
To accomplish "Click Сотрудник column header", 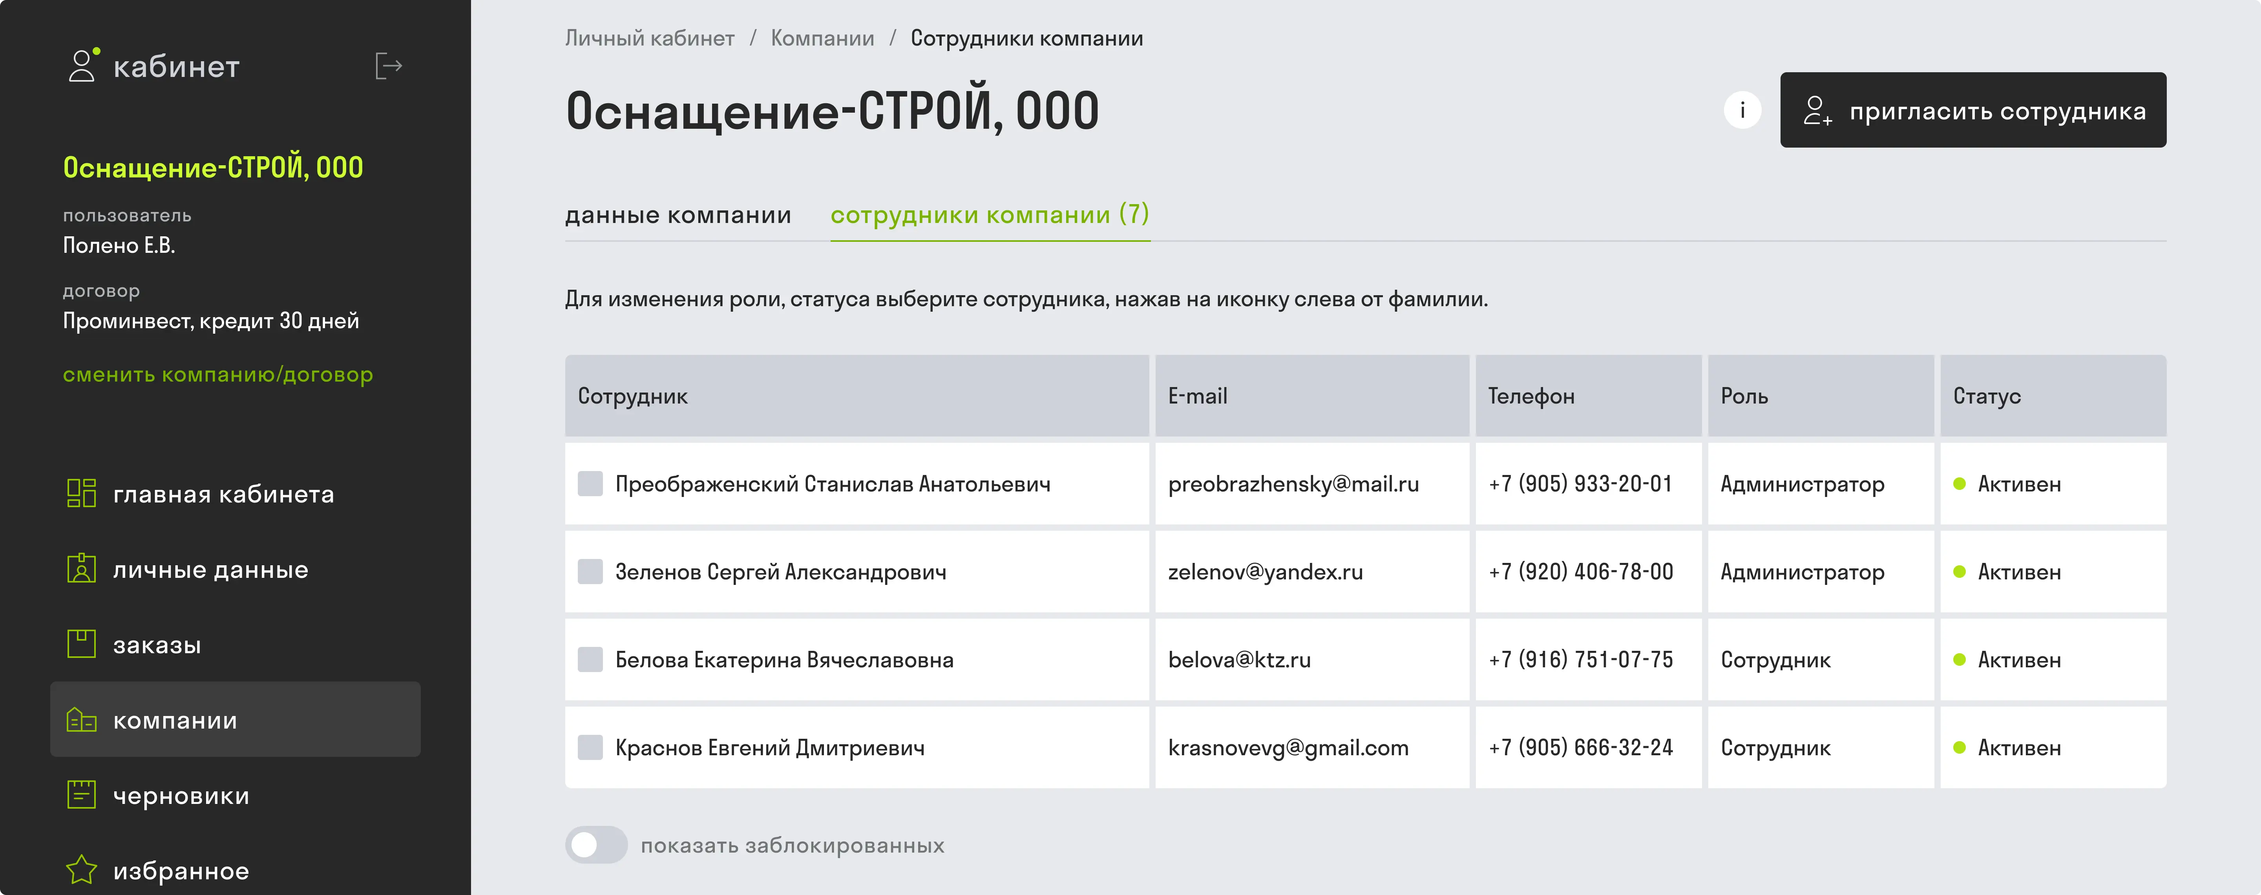I will click(x=857, y=396).
